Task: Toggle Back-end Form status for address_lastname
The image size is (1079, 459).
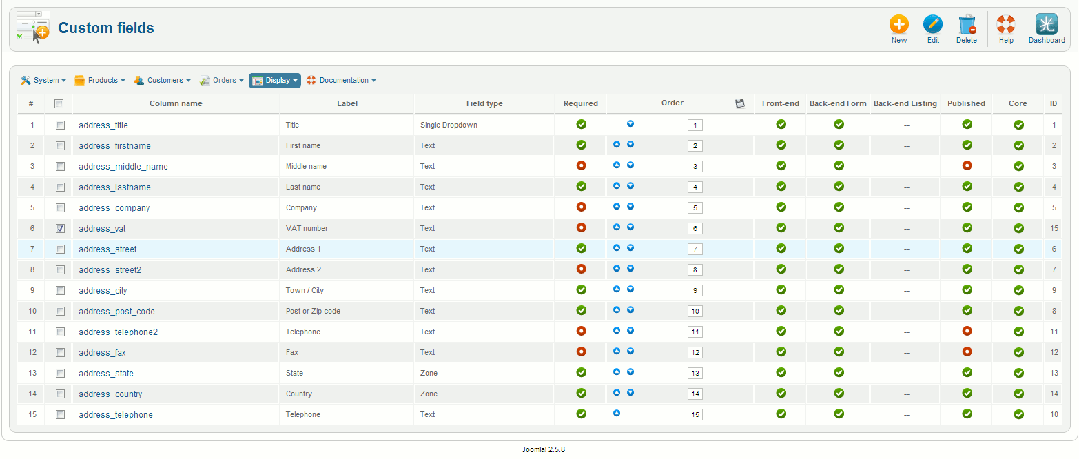Action: click(839, 186)
